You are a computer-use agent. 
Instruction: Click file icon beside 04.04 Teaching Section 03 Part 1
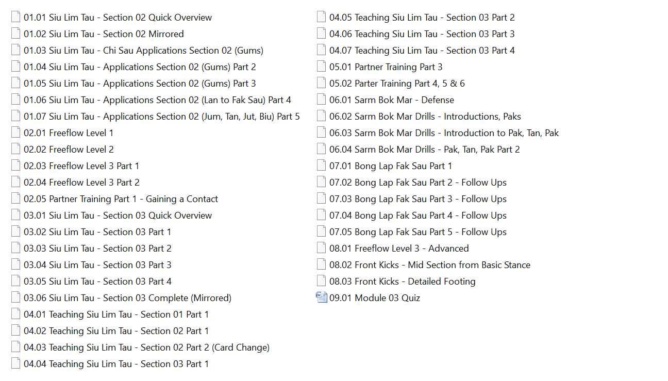pyautogui.click(x=16, y=363)
